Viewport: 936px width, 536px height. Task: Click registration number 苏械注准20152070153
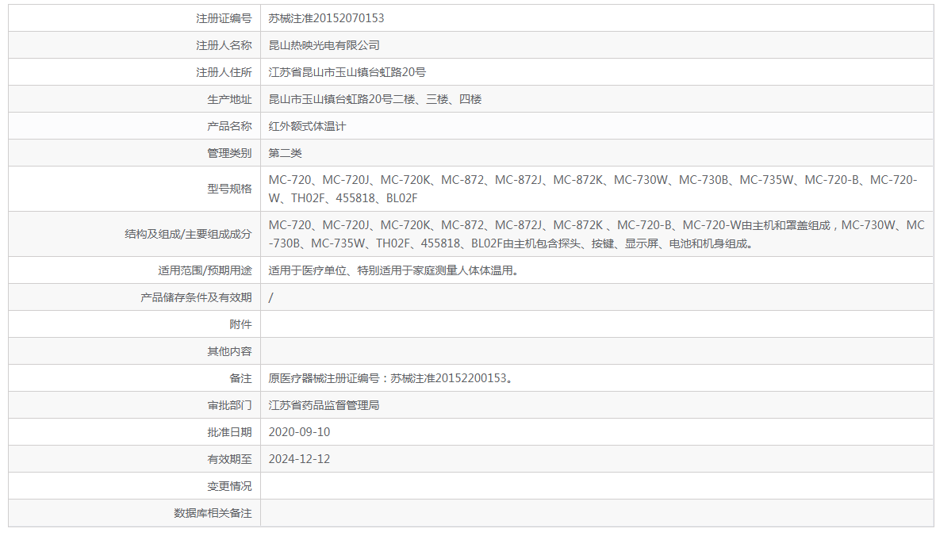click(326, 18)
